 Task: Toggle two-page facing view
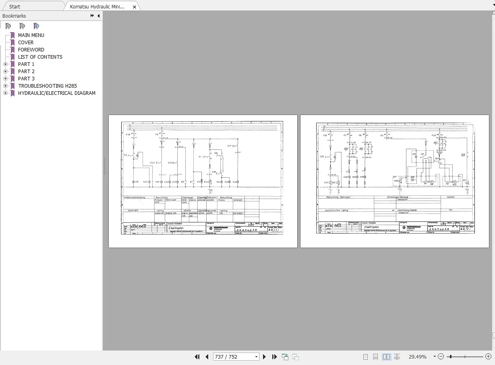coord(386,357)
